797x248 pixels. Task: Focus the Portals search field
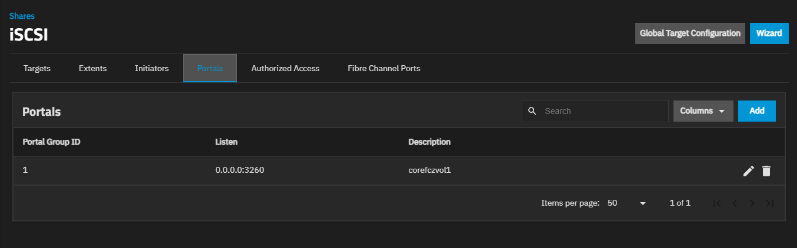click(x=603, y=111)
